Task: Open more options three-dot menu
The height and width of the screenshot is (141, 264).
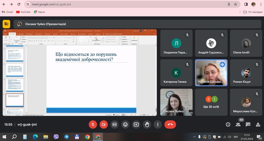Action: coord(158,125)
